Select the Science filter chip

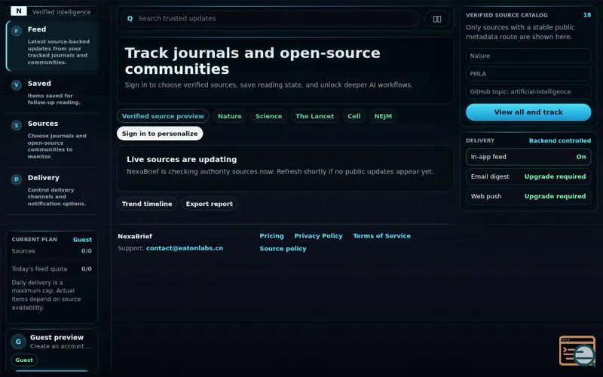coord(268,116)
